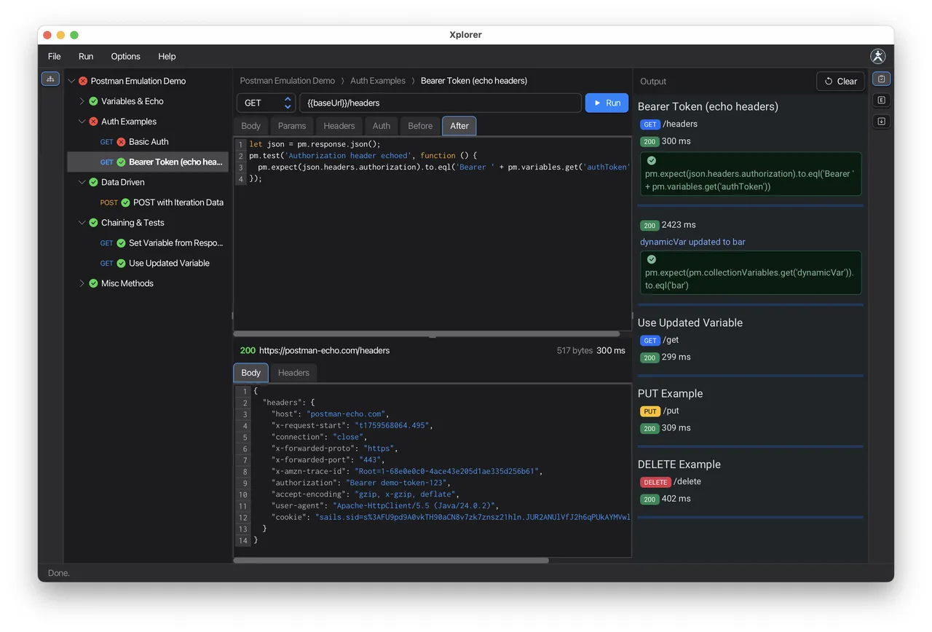Collapse the Postman Emulation Demo root node

71,81
